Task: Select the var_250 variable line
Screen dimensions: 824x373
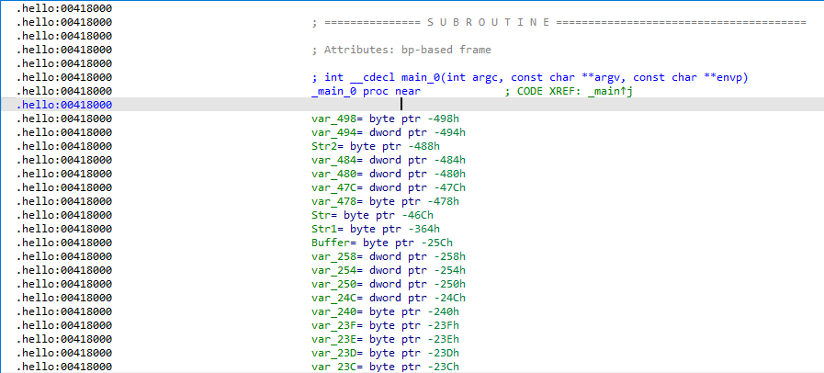Action: pyautogui.click(x=389, y=284)
